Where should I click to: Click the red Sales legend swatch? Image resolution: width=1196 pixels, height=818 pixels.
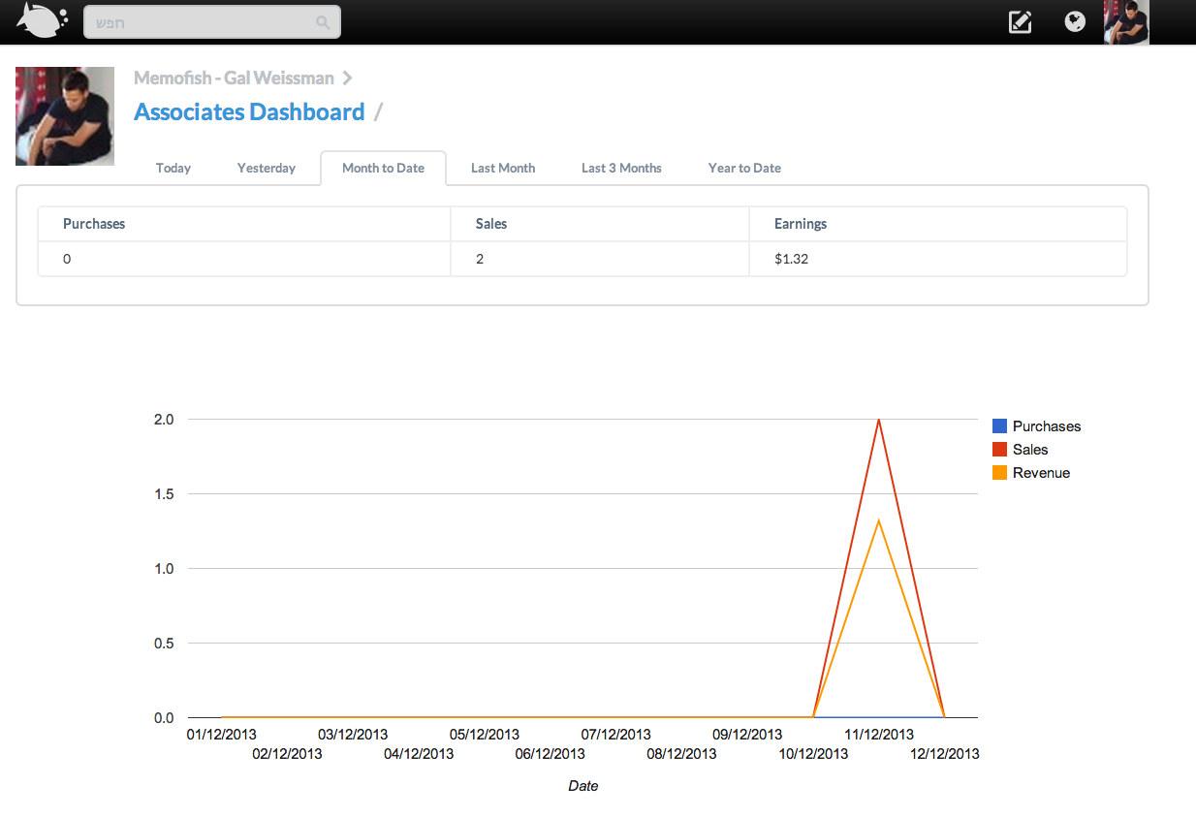[x=999, y=450]
